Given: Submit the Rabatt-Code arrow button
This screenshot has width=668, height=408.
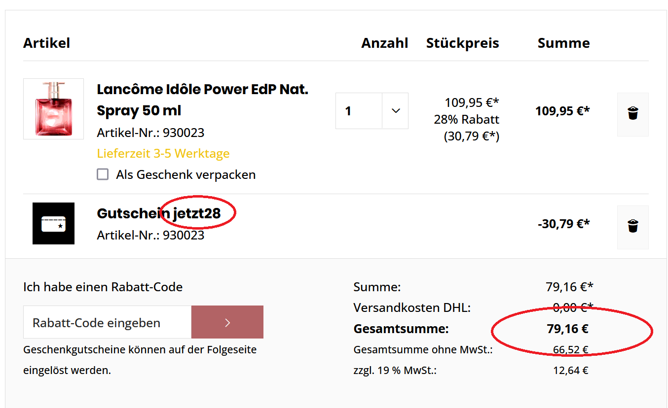Looking at the screenshot, I should [227, 322].
